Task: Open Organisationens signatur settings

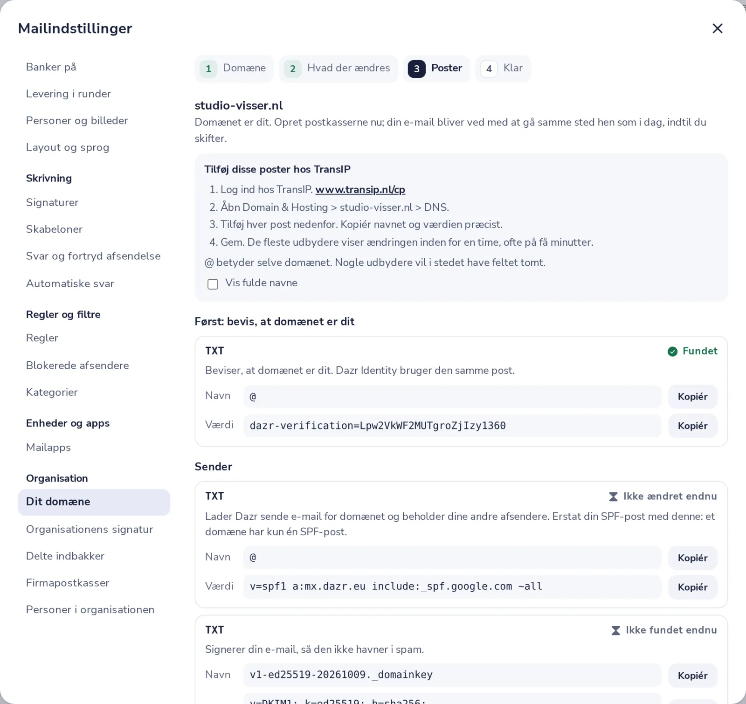Action: (94, 529)
